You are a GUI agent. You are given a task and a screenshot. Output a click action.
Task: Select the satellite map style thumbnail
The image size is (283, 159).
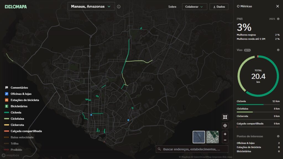(212, 137)
